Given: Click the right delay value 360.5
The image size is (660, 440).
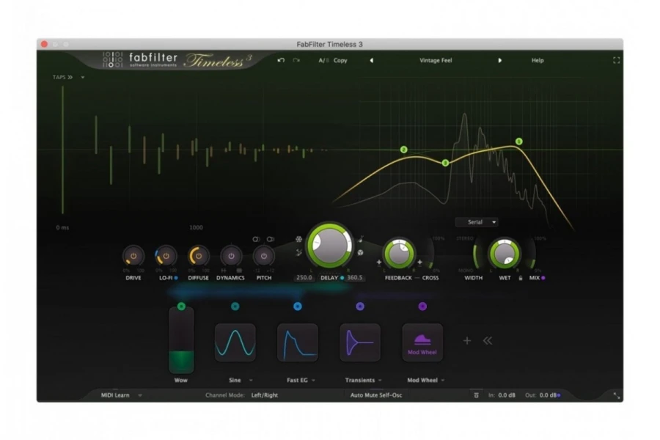Looking at the screenshot, I should pos(354,278).
